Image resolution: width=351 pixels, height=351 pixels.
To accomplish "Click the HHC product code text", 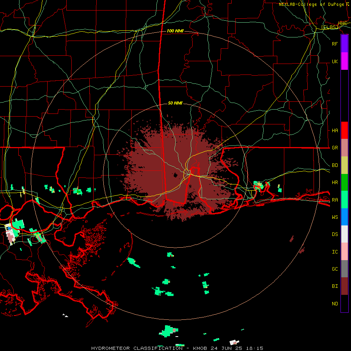I will tap(342, 23).
